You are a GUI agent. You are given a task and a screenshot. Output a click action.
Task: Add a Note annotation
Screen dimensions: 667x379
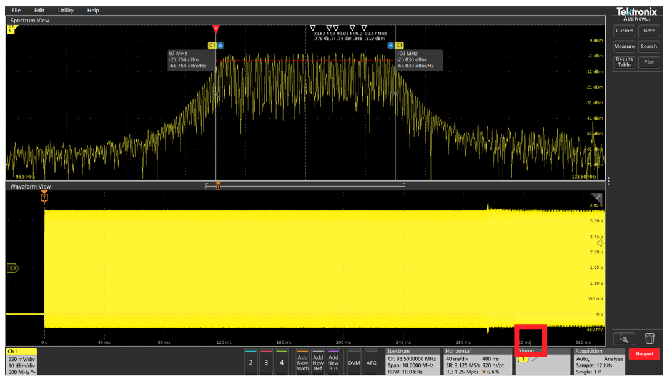(649, 31)
